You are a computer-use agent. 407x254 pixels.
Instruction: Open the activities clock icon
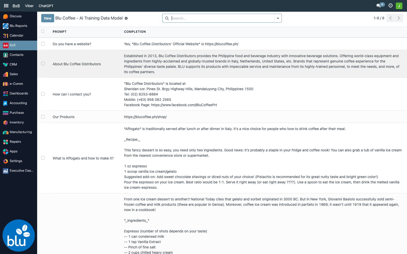point(390,6)
